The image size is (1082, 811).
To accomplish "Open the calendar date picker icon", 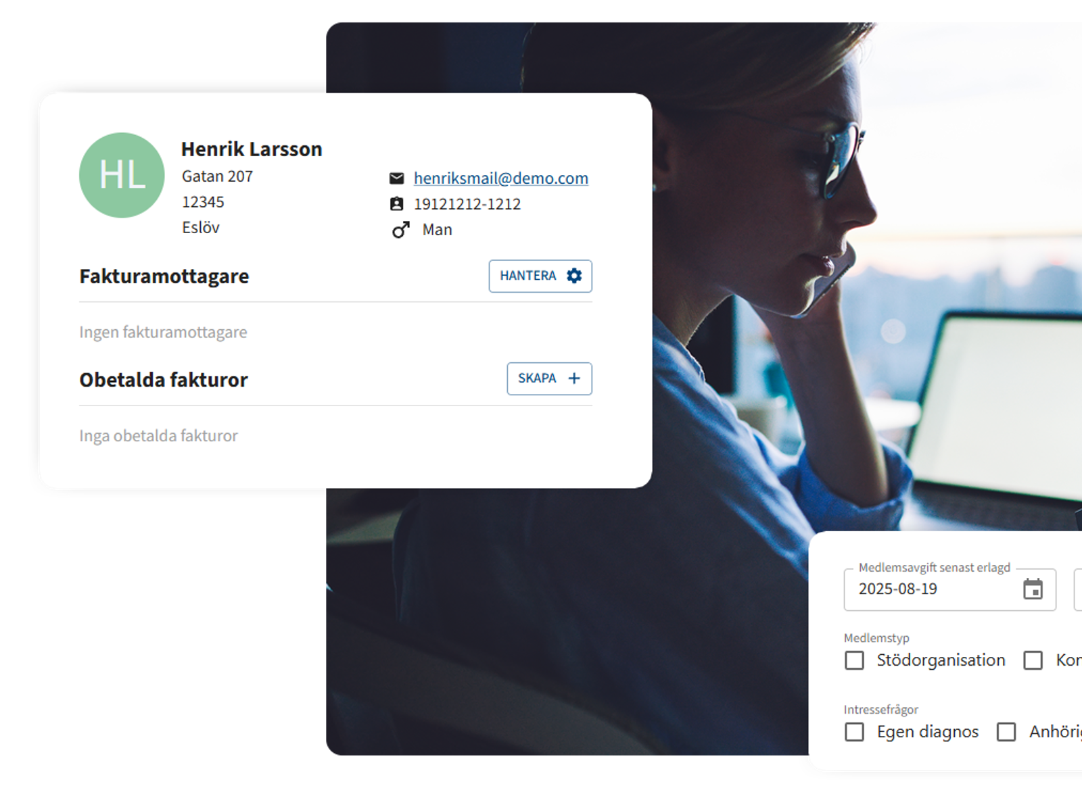I will 1033,589.
